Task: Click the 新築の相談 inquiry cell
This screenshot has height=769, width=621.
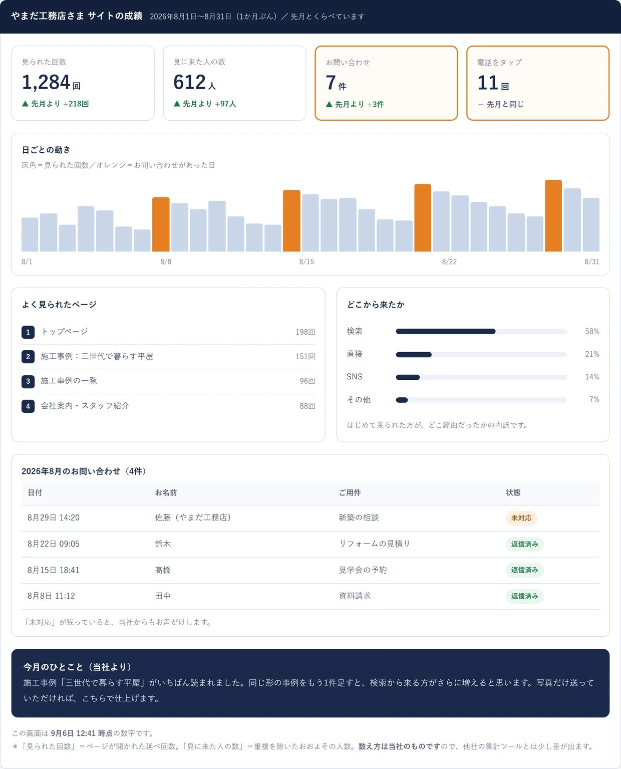Action: 359,518
